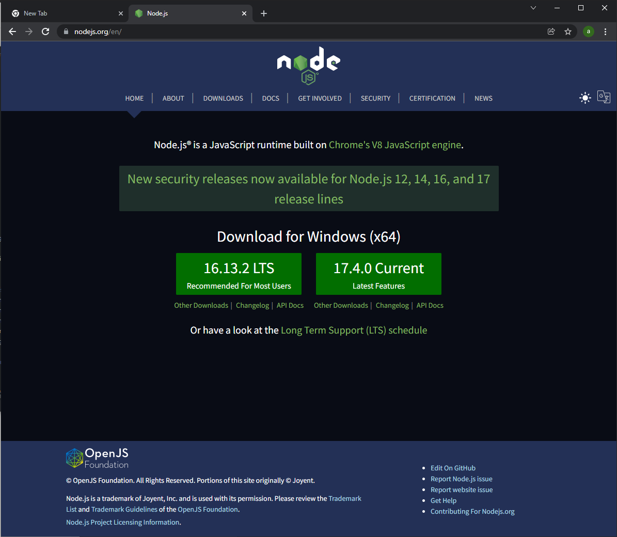Image resolution: width=617 pixels, height=537 pixels.
Task: Open API Docs under LTS
Action: coord(290,305)
